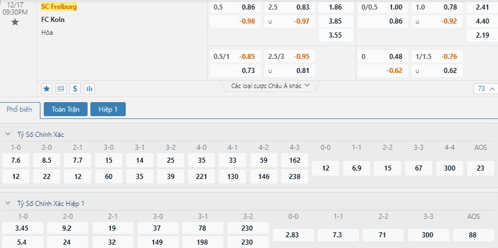Click odds 162 under score 4-3
498x248 pixels.
pos(295,160)
